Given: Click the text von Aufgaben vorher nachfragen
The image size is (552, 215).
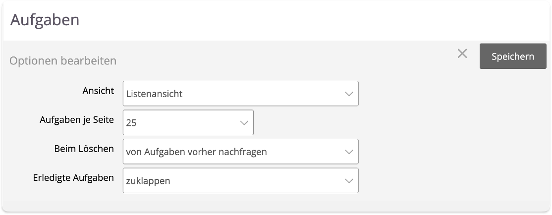Looking at the screenshot, I should click(x=196, y=152).
